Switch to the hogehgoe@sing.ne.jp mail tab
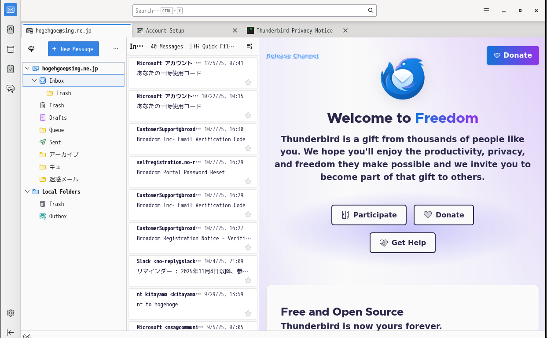 pos(77,30)
